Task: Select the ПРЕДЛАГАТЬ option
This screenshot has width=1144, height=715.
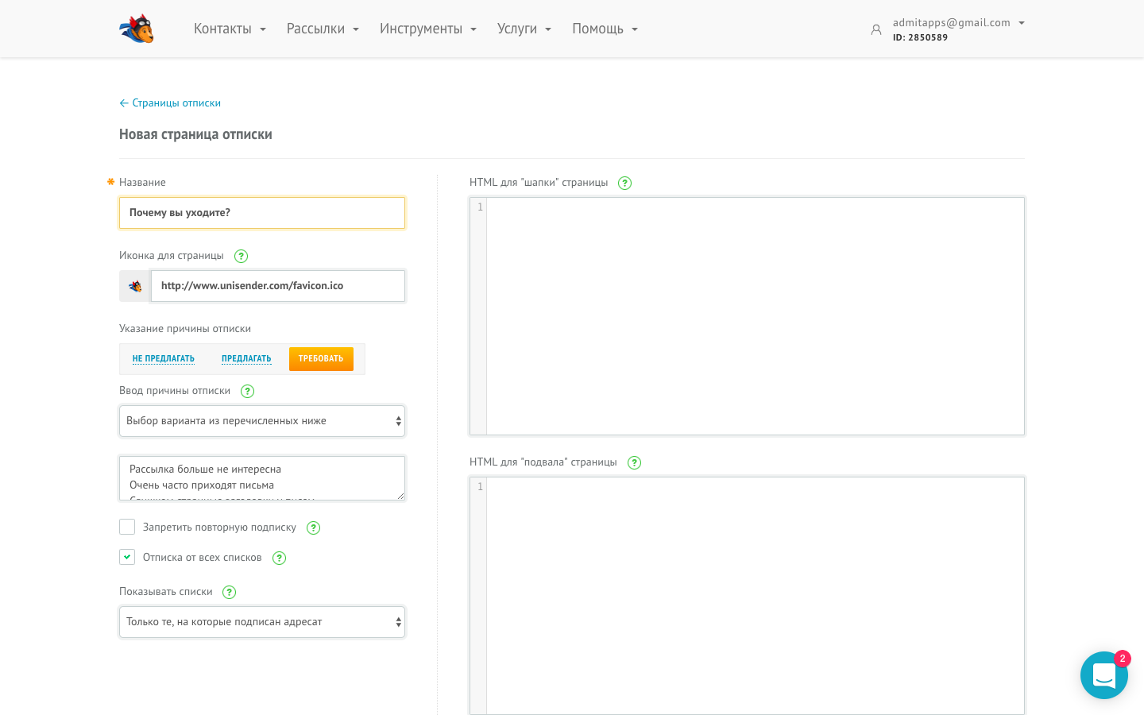Action: (246, 359)
